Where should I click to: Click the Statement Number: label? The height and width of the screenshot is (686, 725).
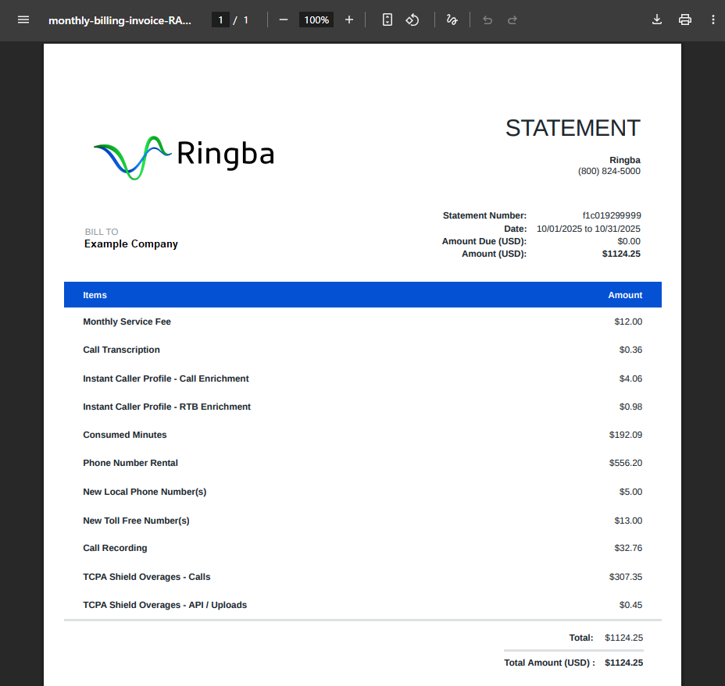click(x=484, y=215)
